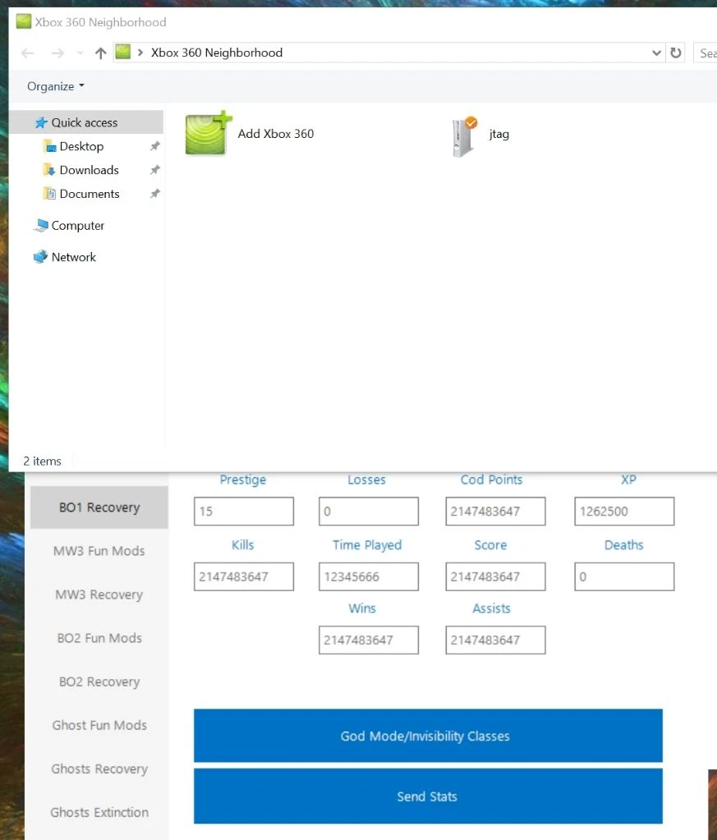The height and width of the screenshot is (840, 717).
Task: Click the Time Played input field
Action: point(369,576)
